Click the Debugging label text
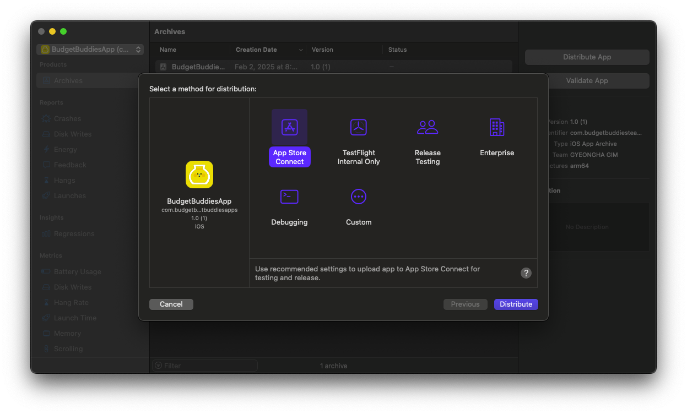Viewport: 687px width, 414px height. (x=289, y=222)
